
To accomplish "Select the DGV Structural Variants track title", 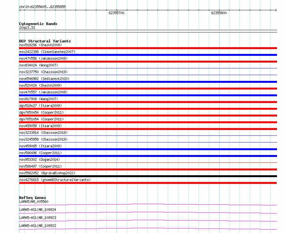I will [x=45, y=41].
